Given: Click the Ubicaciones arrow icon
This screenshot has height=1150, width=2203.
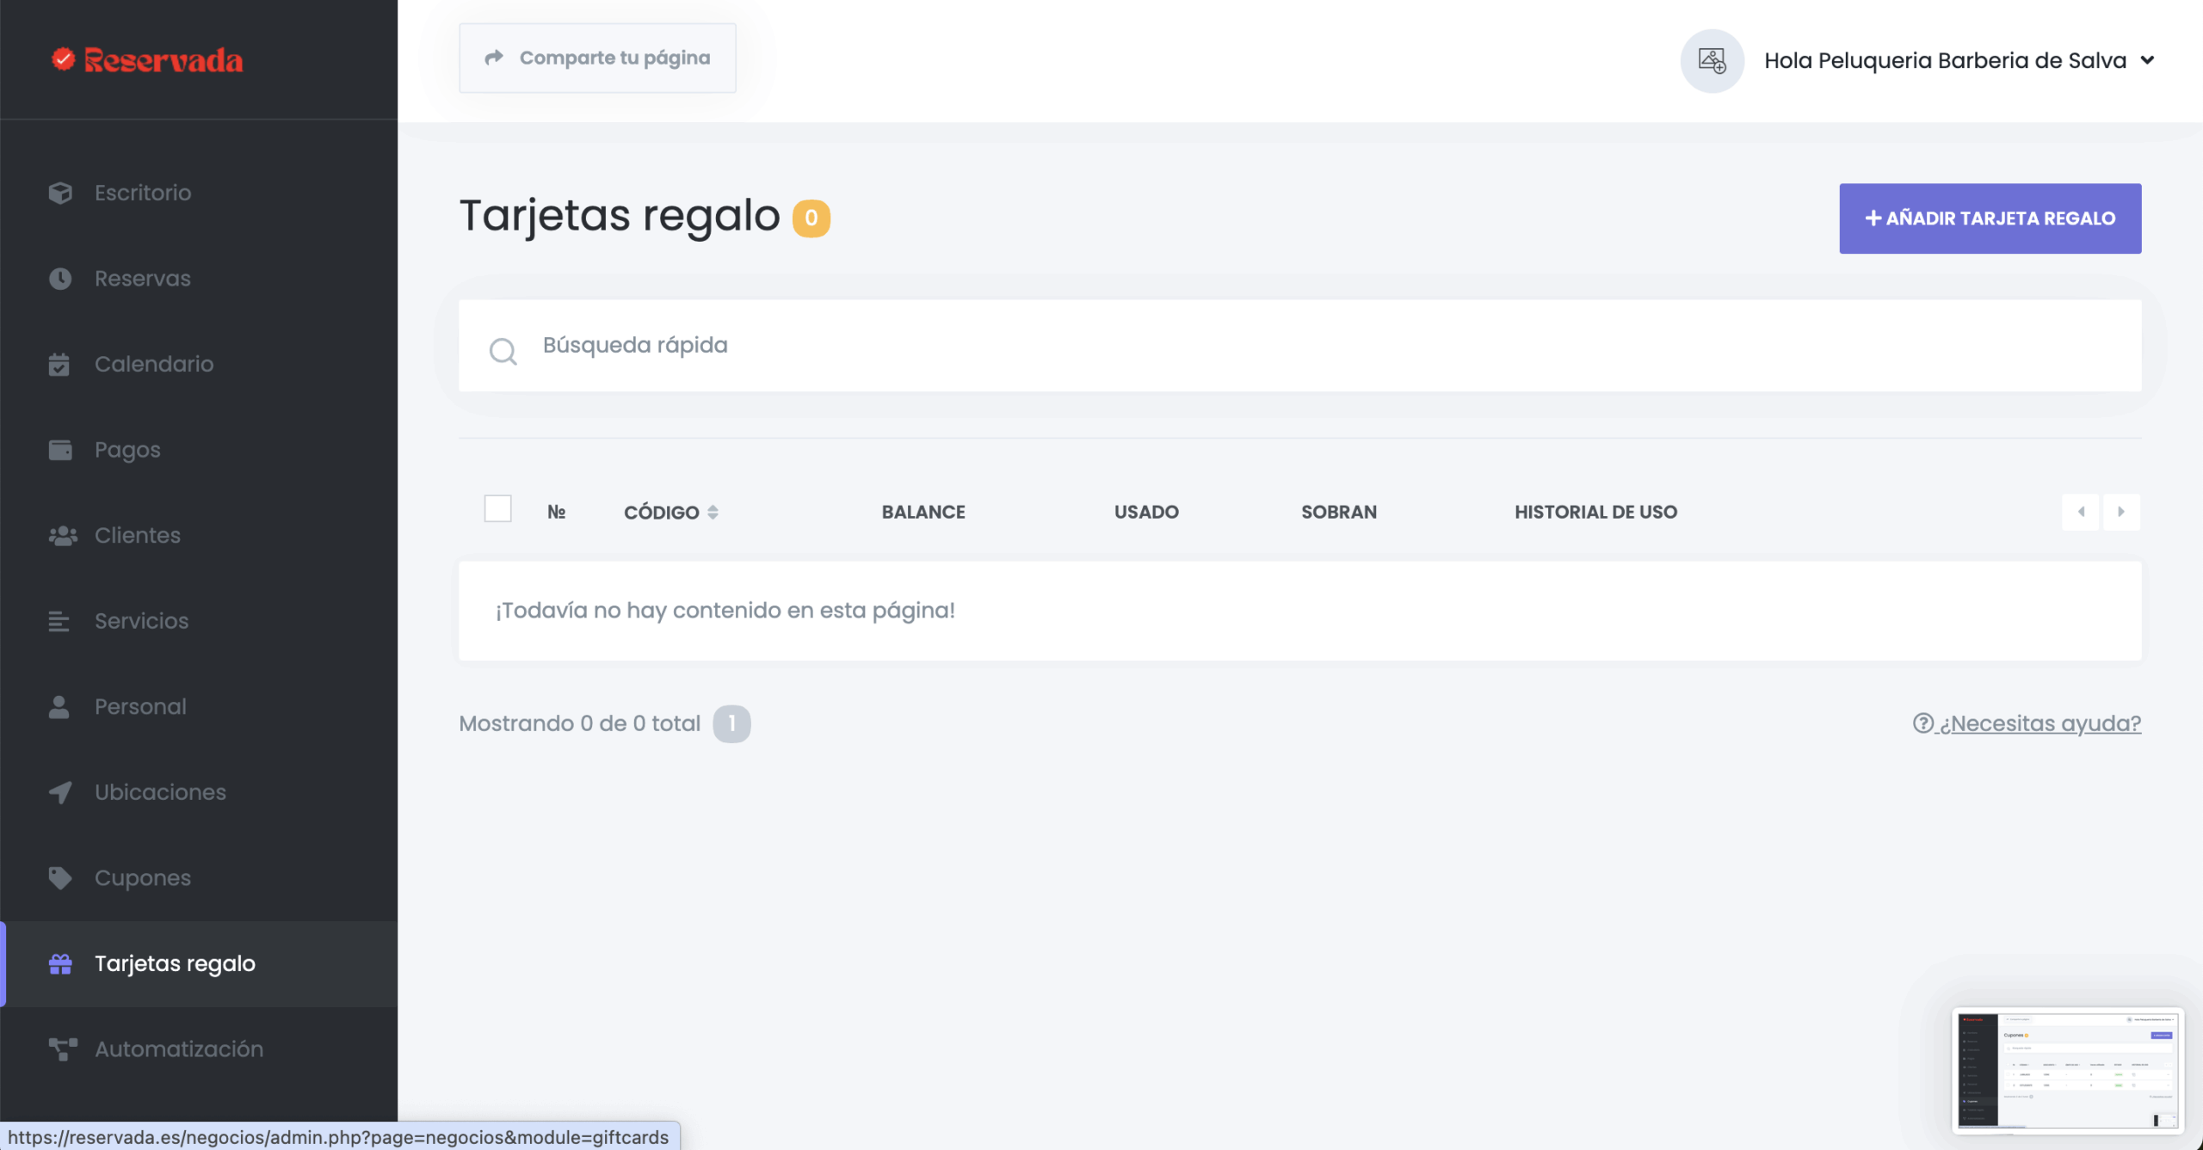Looking at the screenshot, I should (x=60, y=792).
